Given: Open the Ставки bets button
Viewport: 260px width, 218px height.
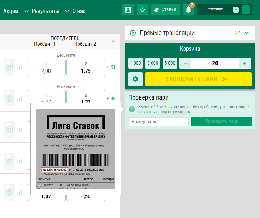Looking at the screenshot, I should (165, 10).
